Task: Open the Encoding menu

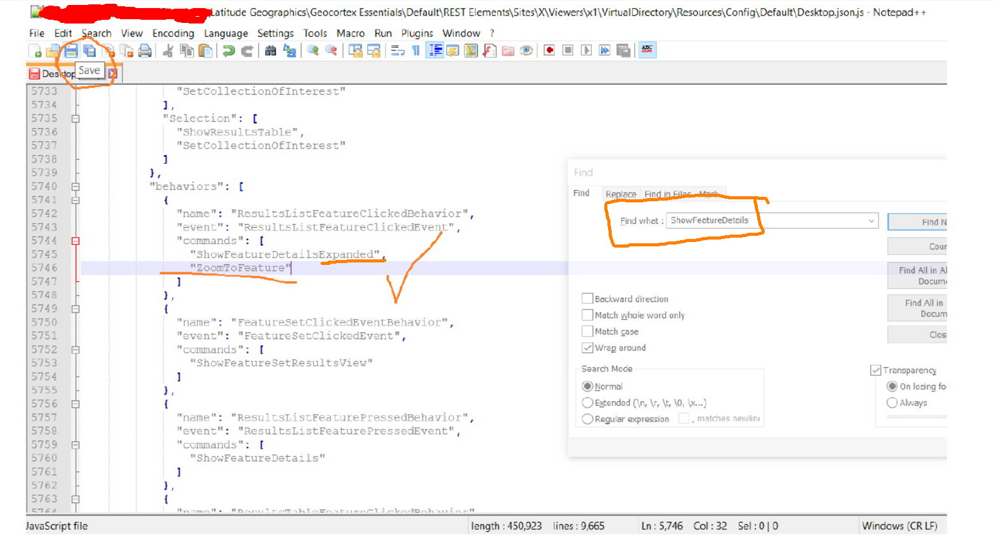Action: pos(173,33)
